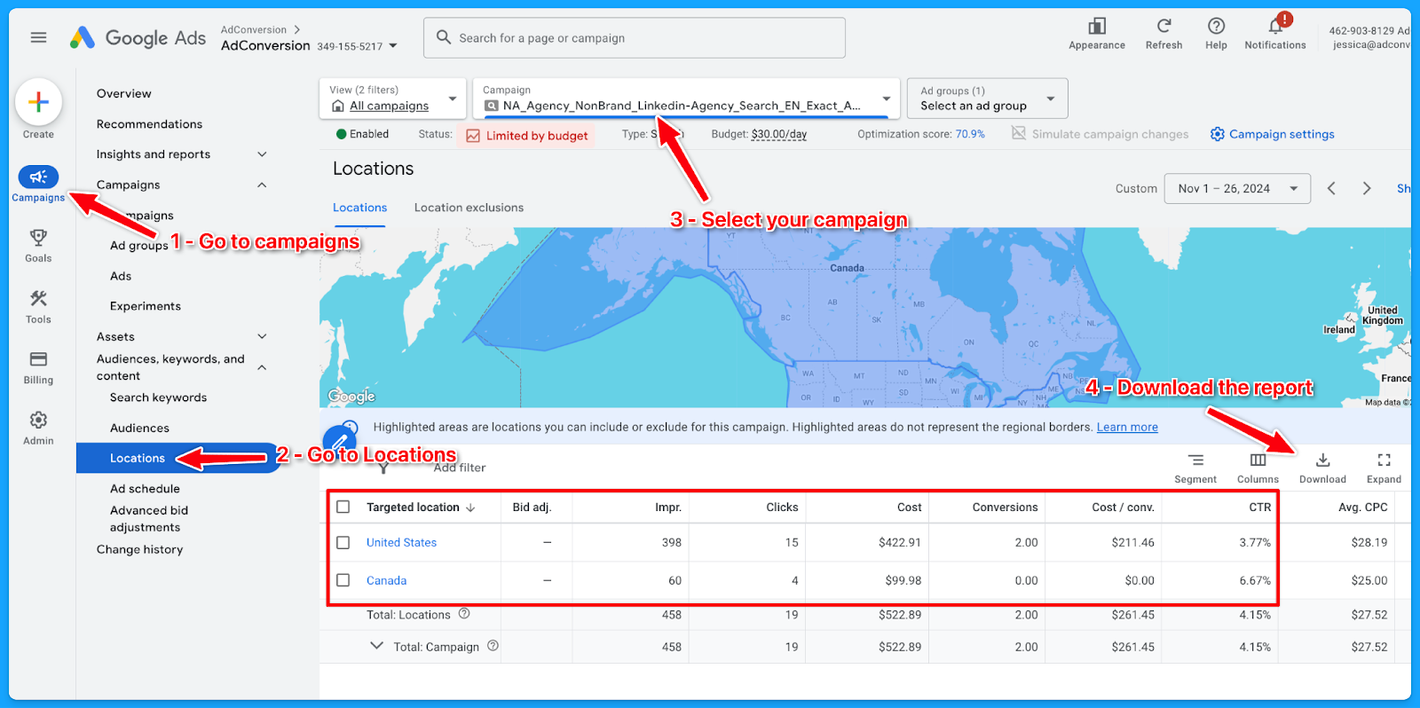
Task: Click the Expand table icon
Action: point(1384,460)
